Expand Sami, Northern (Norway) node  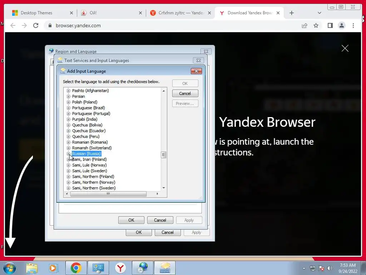68,182
